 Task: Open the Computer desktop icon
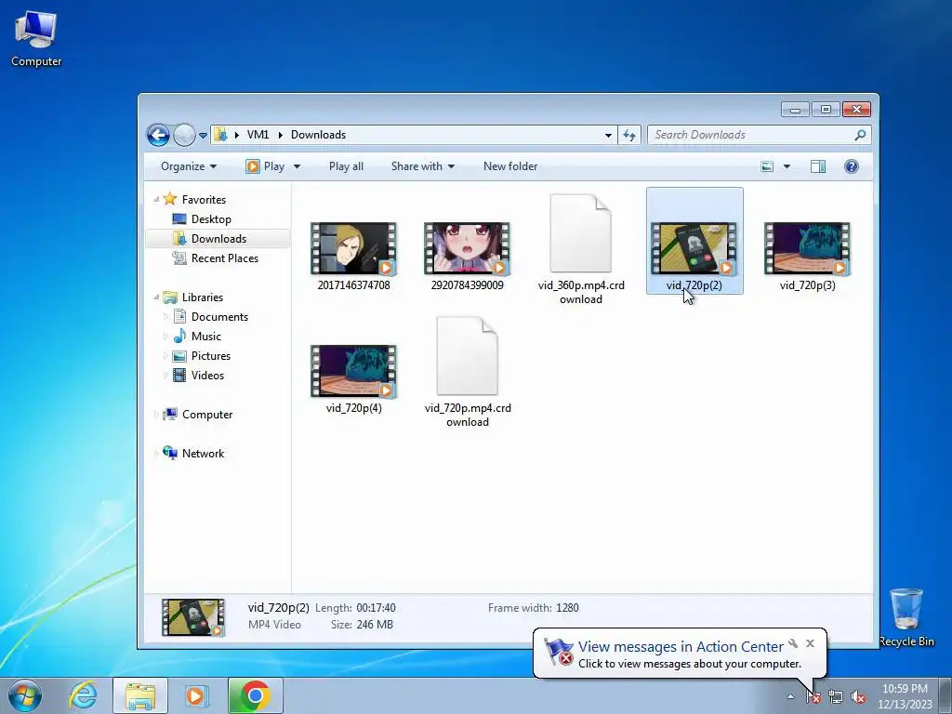[x=36, y=37]
